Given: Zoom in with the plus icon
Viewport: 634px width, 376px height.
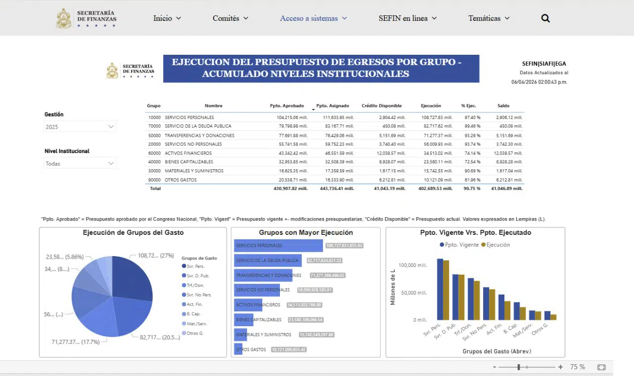Looking at the screenshot, I should click(560, 367).
